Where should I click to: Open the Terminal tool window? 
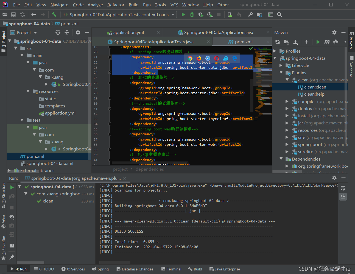pos(171,269)
